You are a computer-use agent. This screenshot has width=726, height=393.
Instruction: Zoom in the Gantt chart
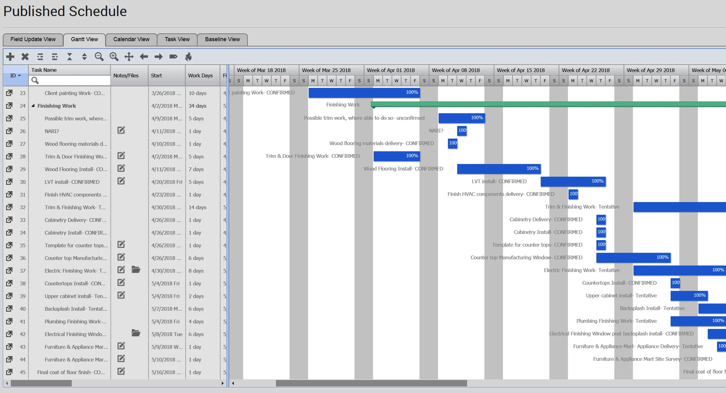pos(114,57)
